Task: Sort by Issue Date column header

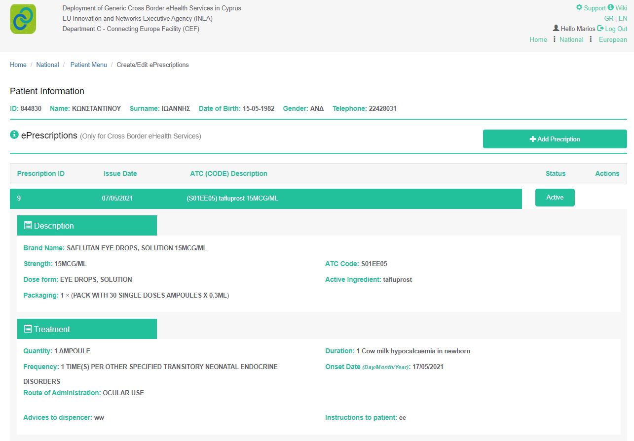Action: coord(120,173)
